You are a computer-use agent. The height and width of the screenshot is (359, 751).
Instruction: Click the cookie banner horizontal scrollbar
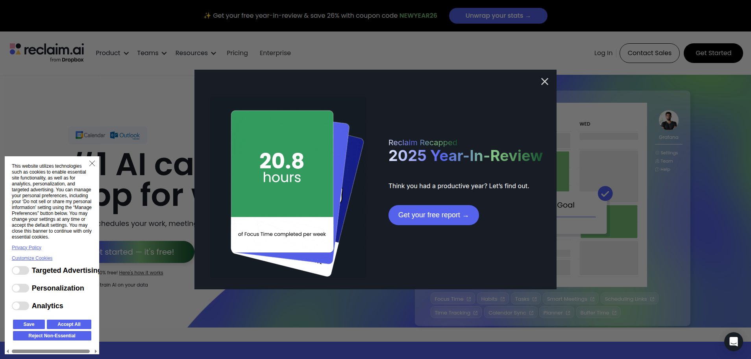pyautogui.click(x=51, y=351)
